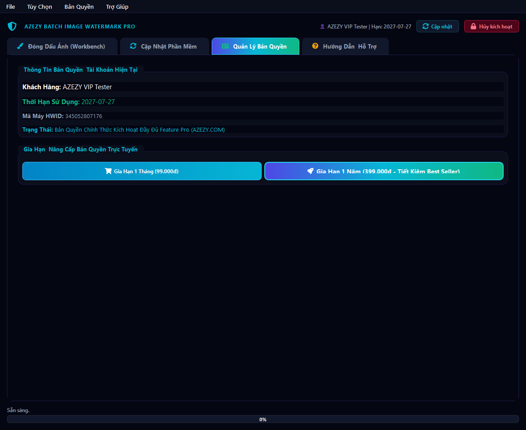Click the 0% progress bar
Image resolution: width=526 pixels, height=430 pixels.
[x=263, y=419]
